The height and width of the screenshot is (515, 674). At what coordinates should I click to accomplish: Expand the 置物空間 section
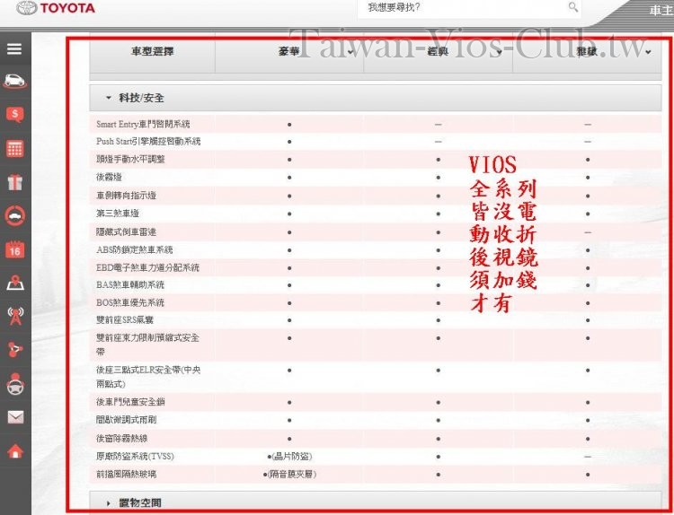click(376, 502)
